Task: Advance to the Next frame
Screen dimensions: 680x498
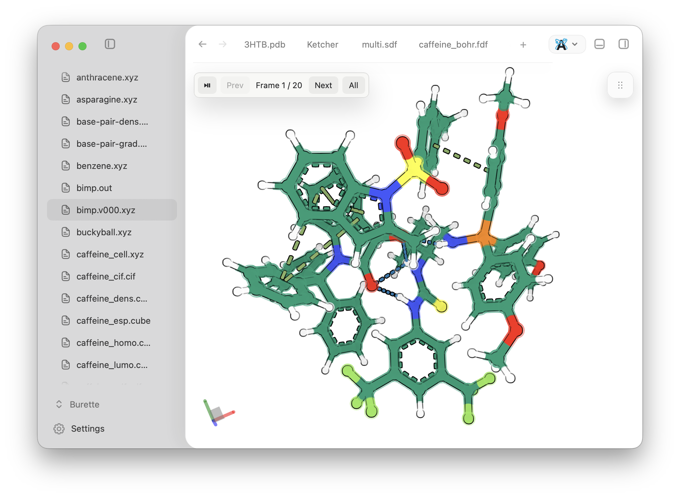Action: point(323,85)
